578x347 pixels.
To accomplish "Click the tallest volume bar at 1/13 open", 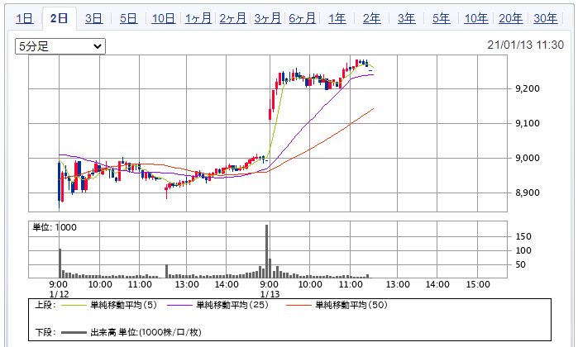I will coord(266,251).
